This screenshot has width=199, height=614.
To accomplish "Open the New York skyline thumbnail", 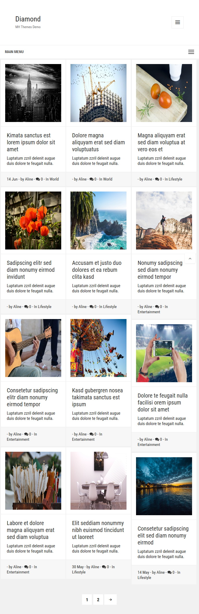I will pyautogui.click(x=33, y=93).
